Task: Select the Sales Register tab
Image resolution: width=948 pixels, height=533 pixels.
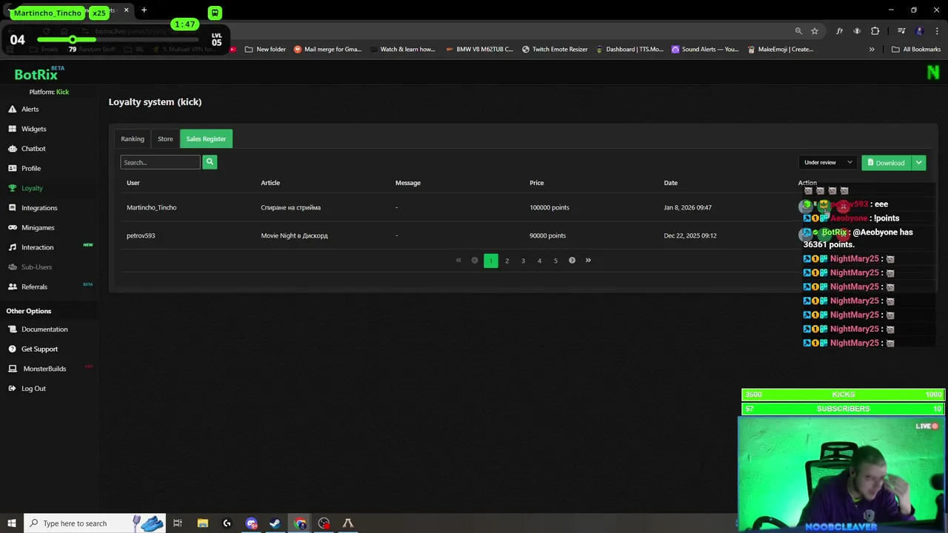Action: (206, 138)
